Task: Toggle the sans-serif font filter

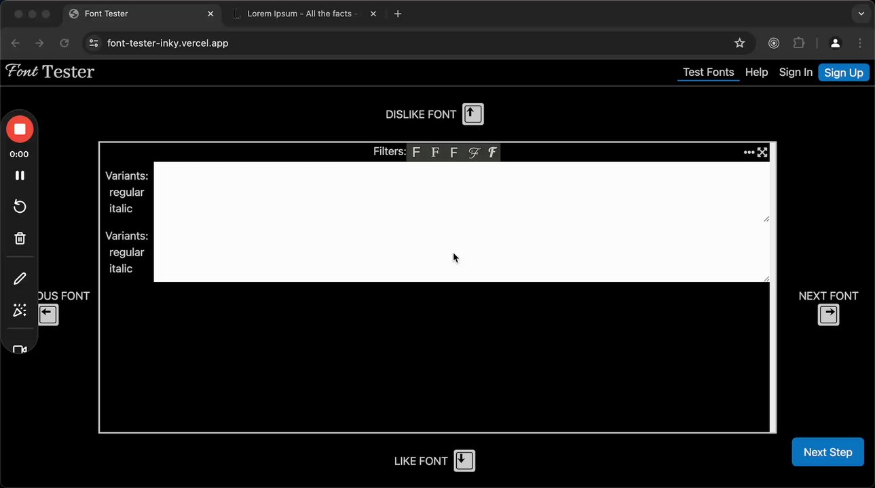Action: pos(416,152)
